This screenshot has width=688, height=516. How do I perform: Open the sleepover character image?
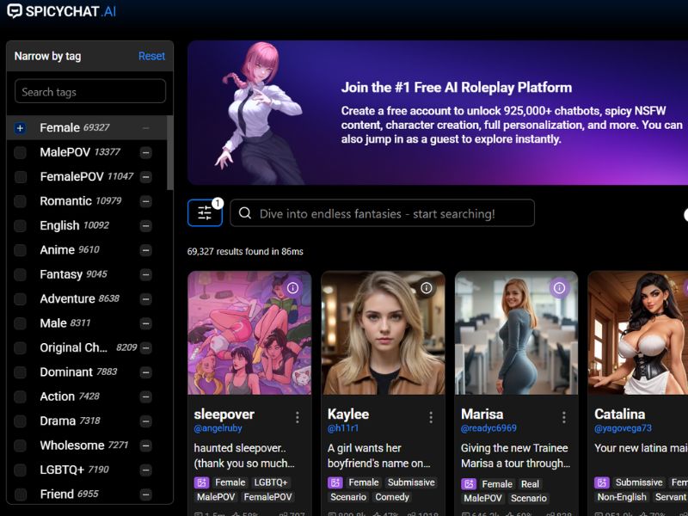(249, 333)
